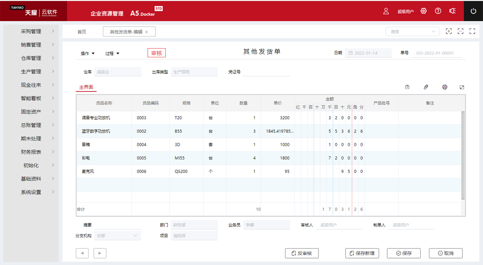Click the 凭证号 input field
483x265 pixels.
[x=266, y=72]
